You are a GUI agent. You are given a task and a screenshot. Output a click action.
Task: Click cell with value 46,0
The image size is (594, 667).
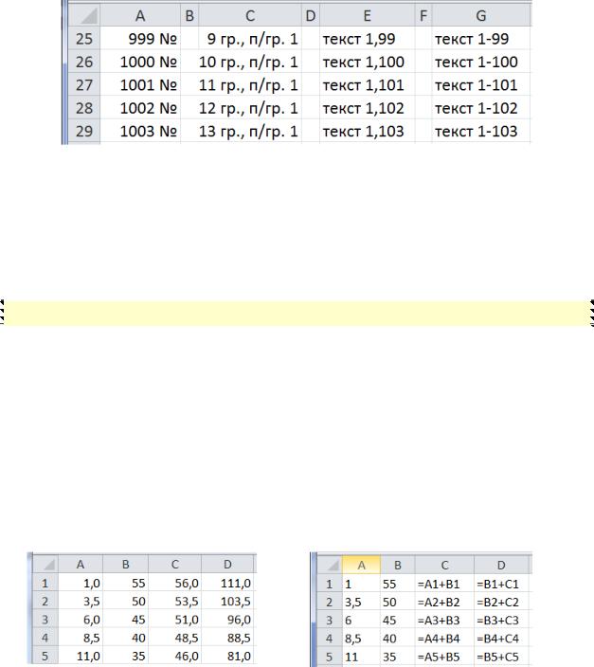click(x=175, y=656)
